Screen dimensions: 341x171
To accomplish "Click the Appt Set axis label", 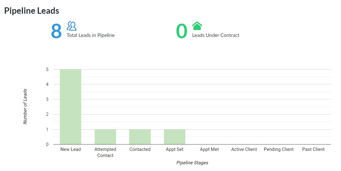I will coord(175,149).
